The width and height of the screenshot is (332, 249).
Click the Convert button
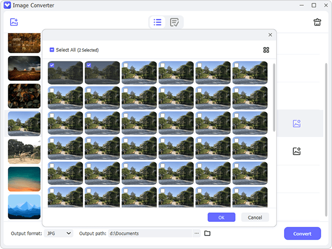pyautogui.click(x=302, y=234)
